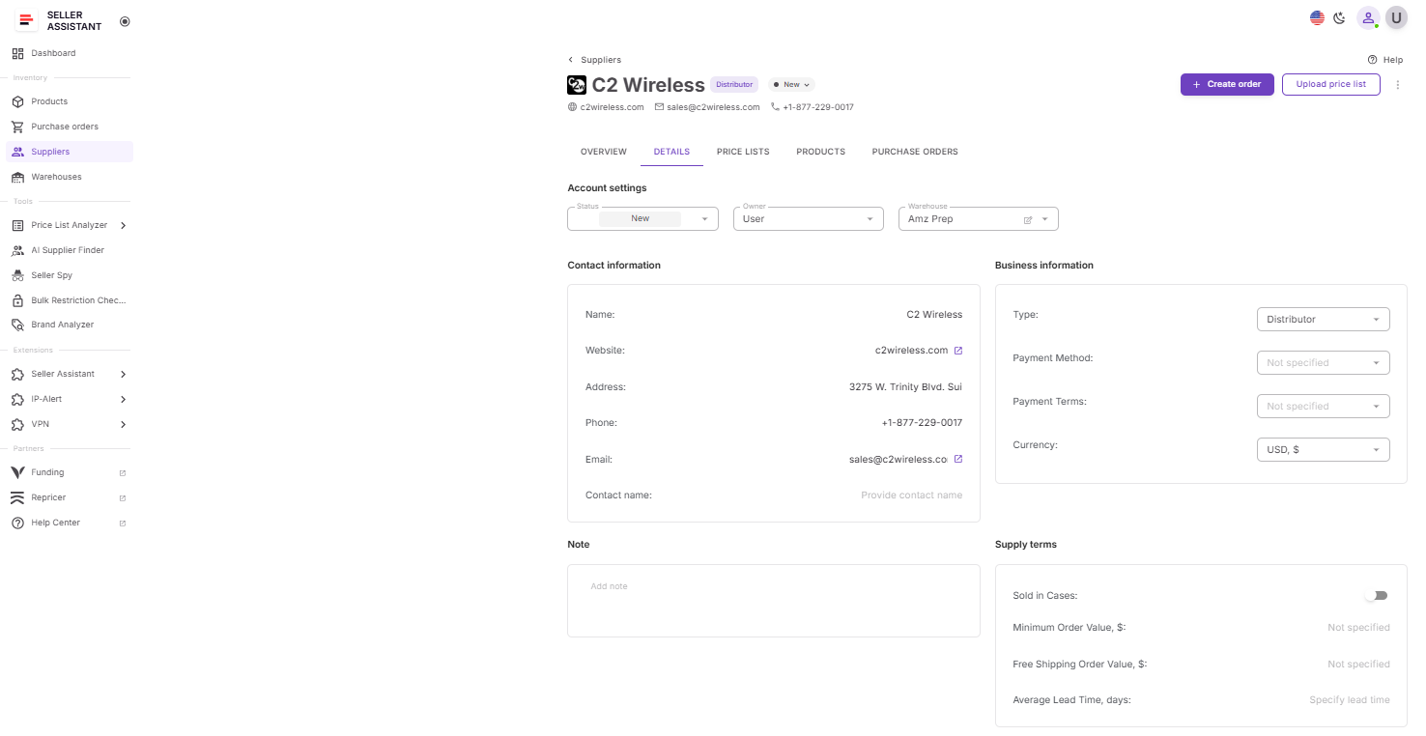Select the Brand Analyzer tool
The height and width of the screenshot is (736, 1426).
tap(62, 325)
